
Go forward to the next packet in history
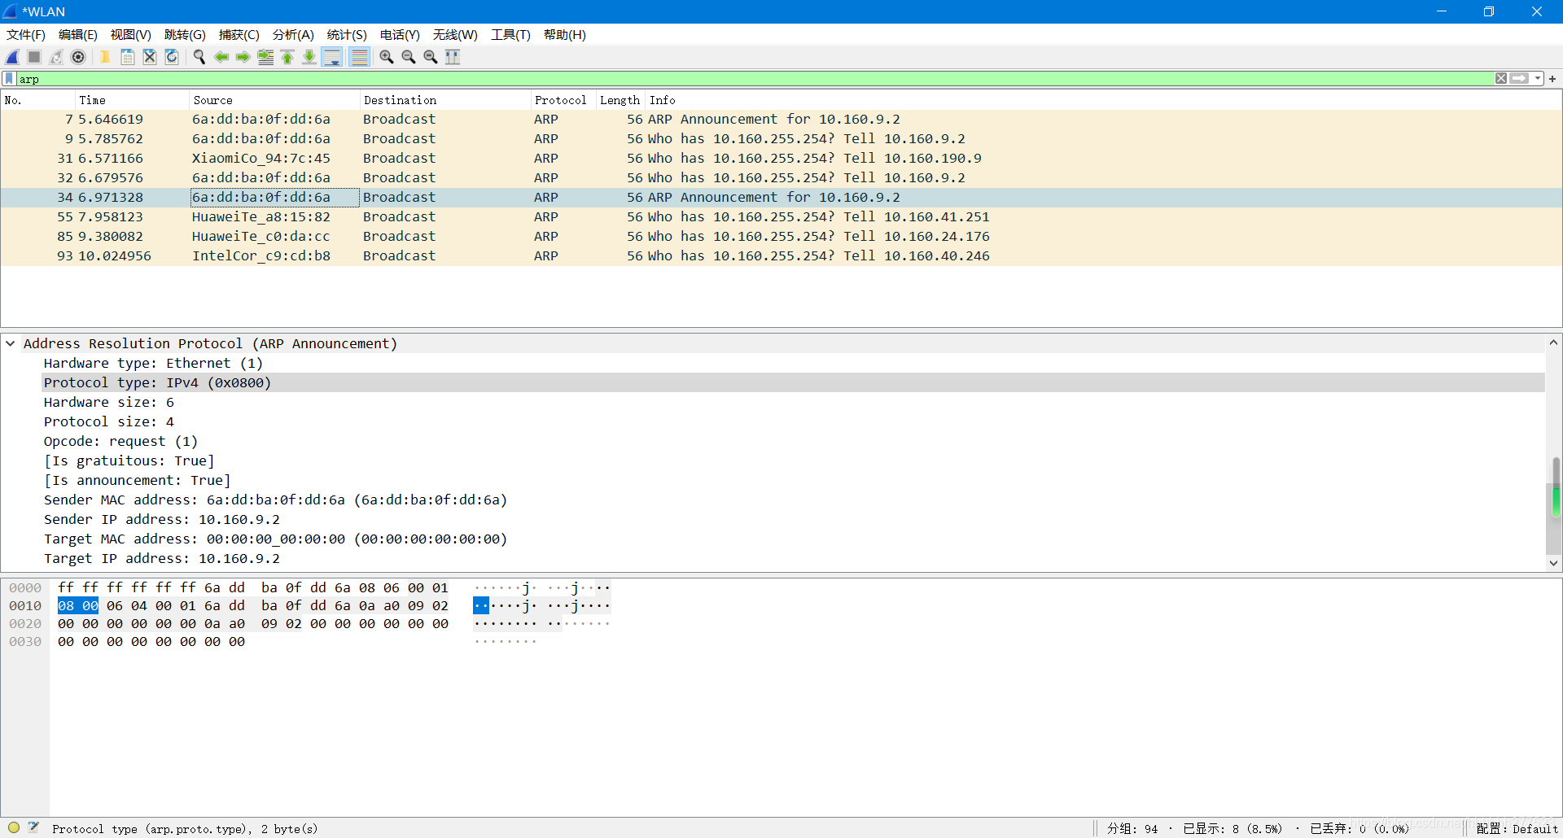pyautogui.click(x=243, y=57)
